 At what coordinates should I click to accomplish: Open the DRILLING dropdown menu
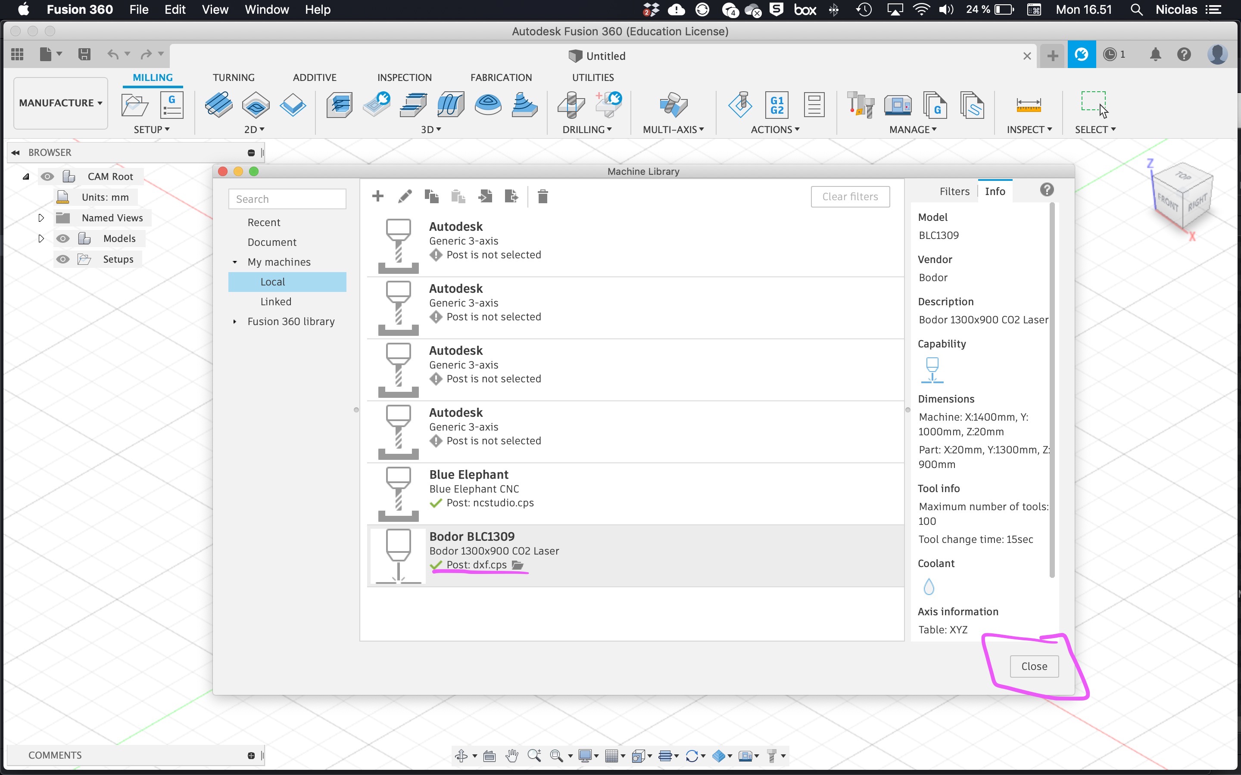(x=587, y=130)
